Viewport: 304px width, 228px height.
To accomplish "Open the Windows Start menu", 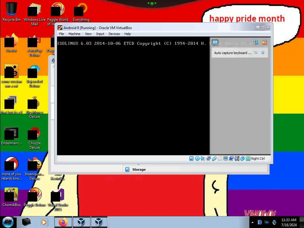I will coord(8,222).
